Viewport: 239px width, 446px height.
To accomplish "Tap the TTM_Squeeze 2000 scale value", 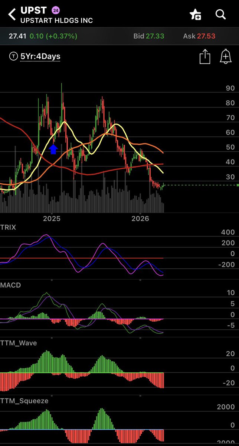I will [226, 407].
